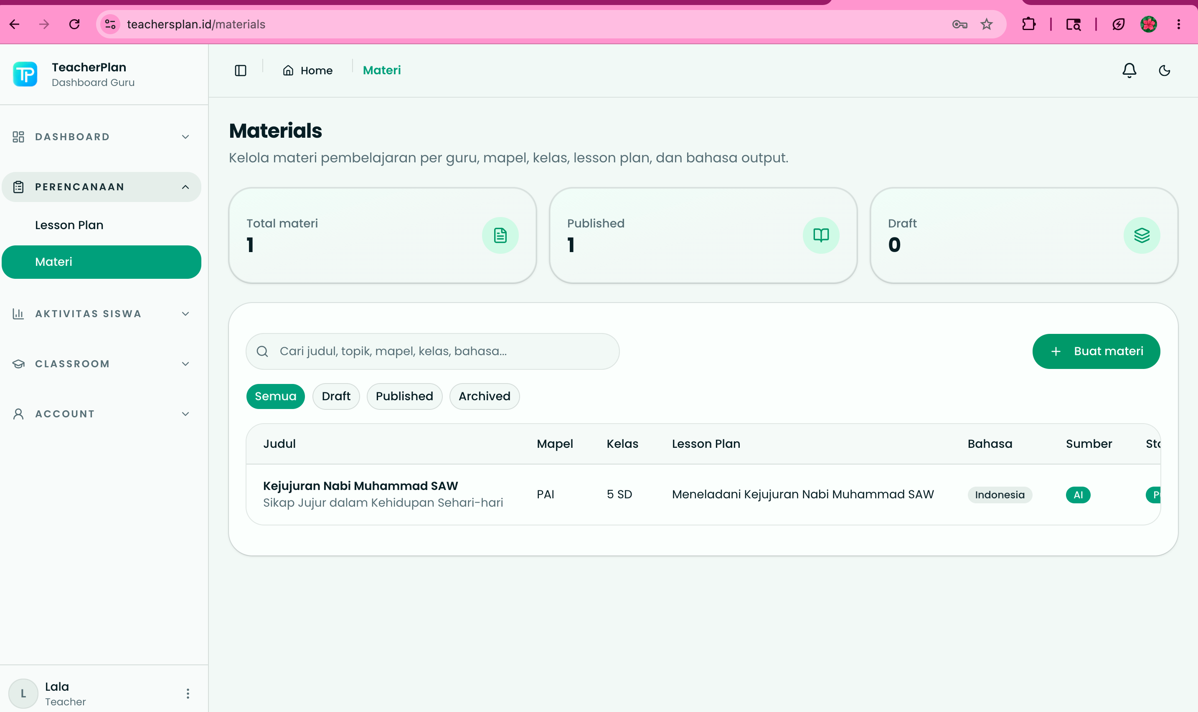Click the Bahasa column header

(x=990, y=444)
